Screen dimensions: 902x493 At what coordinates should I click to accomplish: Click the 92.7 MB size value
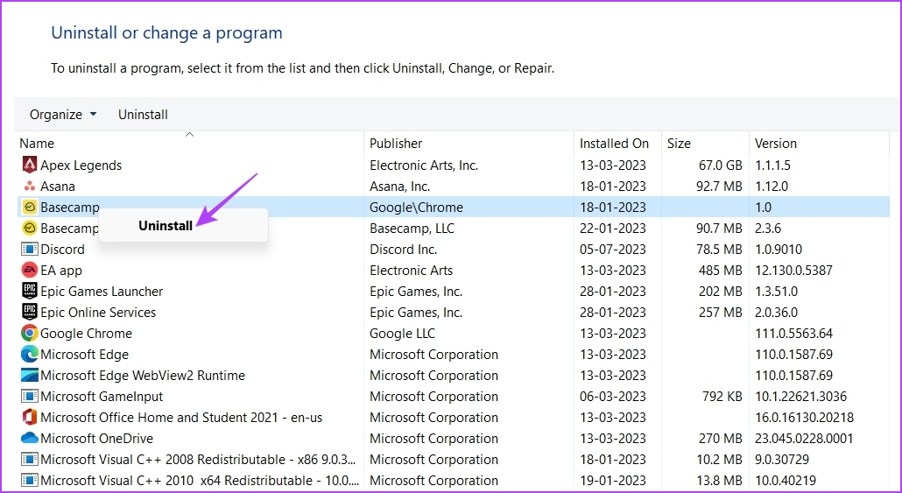pyautogui.click(x=718, y=187)
